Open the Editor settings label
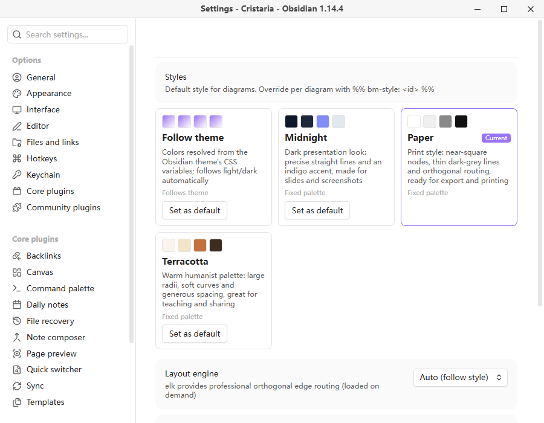Viewport: 544px width, 423px height. point(38,126)
